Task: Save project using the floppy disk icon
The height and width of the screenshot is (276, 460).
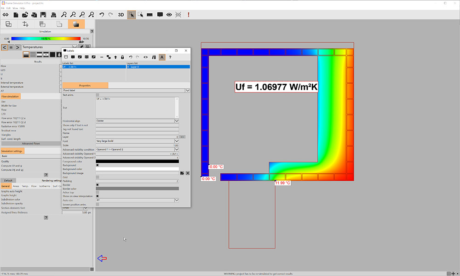Action: point(43,15)
